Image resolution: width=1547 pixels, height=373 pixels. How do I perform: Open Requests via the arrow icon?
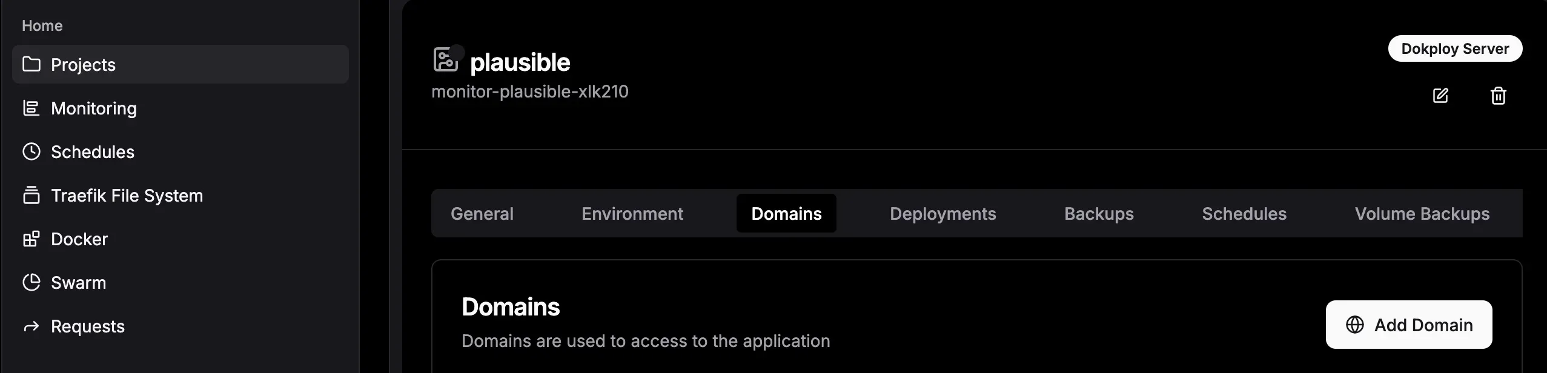click(31, 326)
